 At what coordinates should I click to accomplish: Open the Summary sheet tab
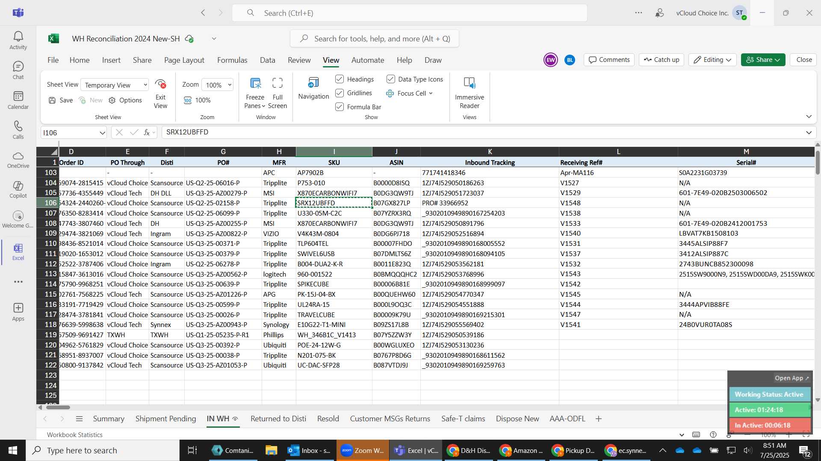tap(109, 419)
